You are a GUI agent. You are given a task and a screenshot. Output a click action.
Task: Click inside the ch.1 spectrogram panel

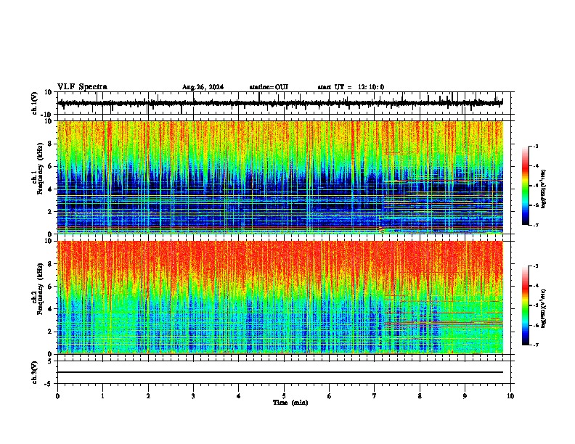tap(280, 177)
